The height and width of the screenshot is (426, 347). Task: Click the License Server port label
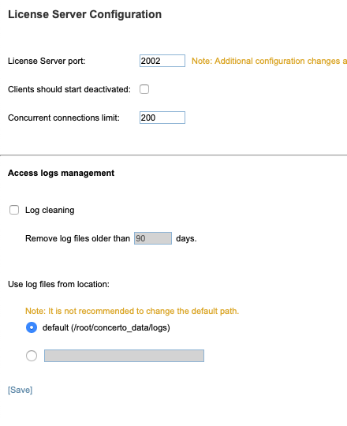click(47, 61)
